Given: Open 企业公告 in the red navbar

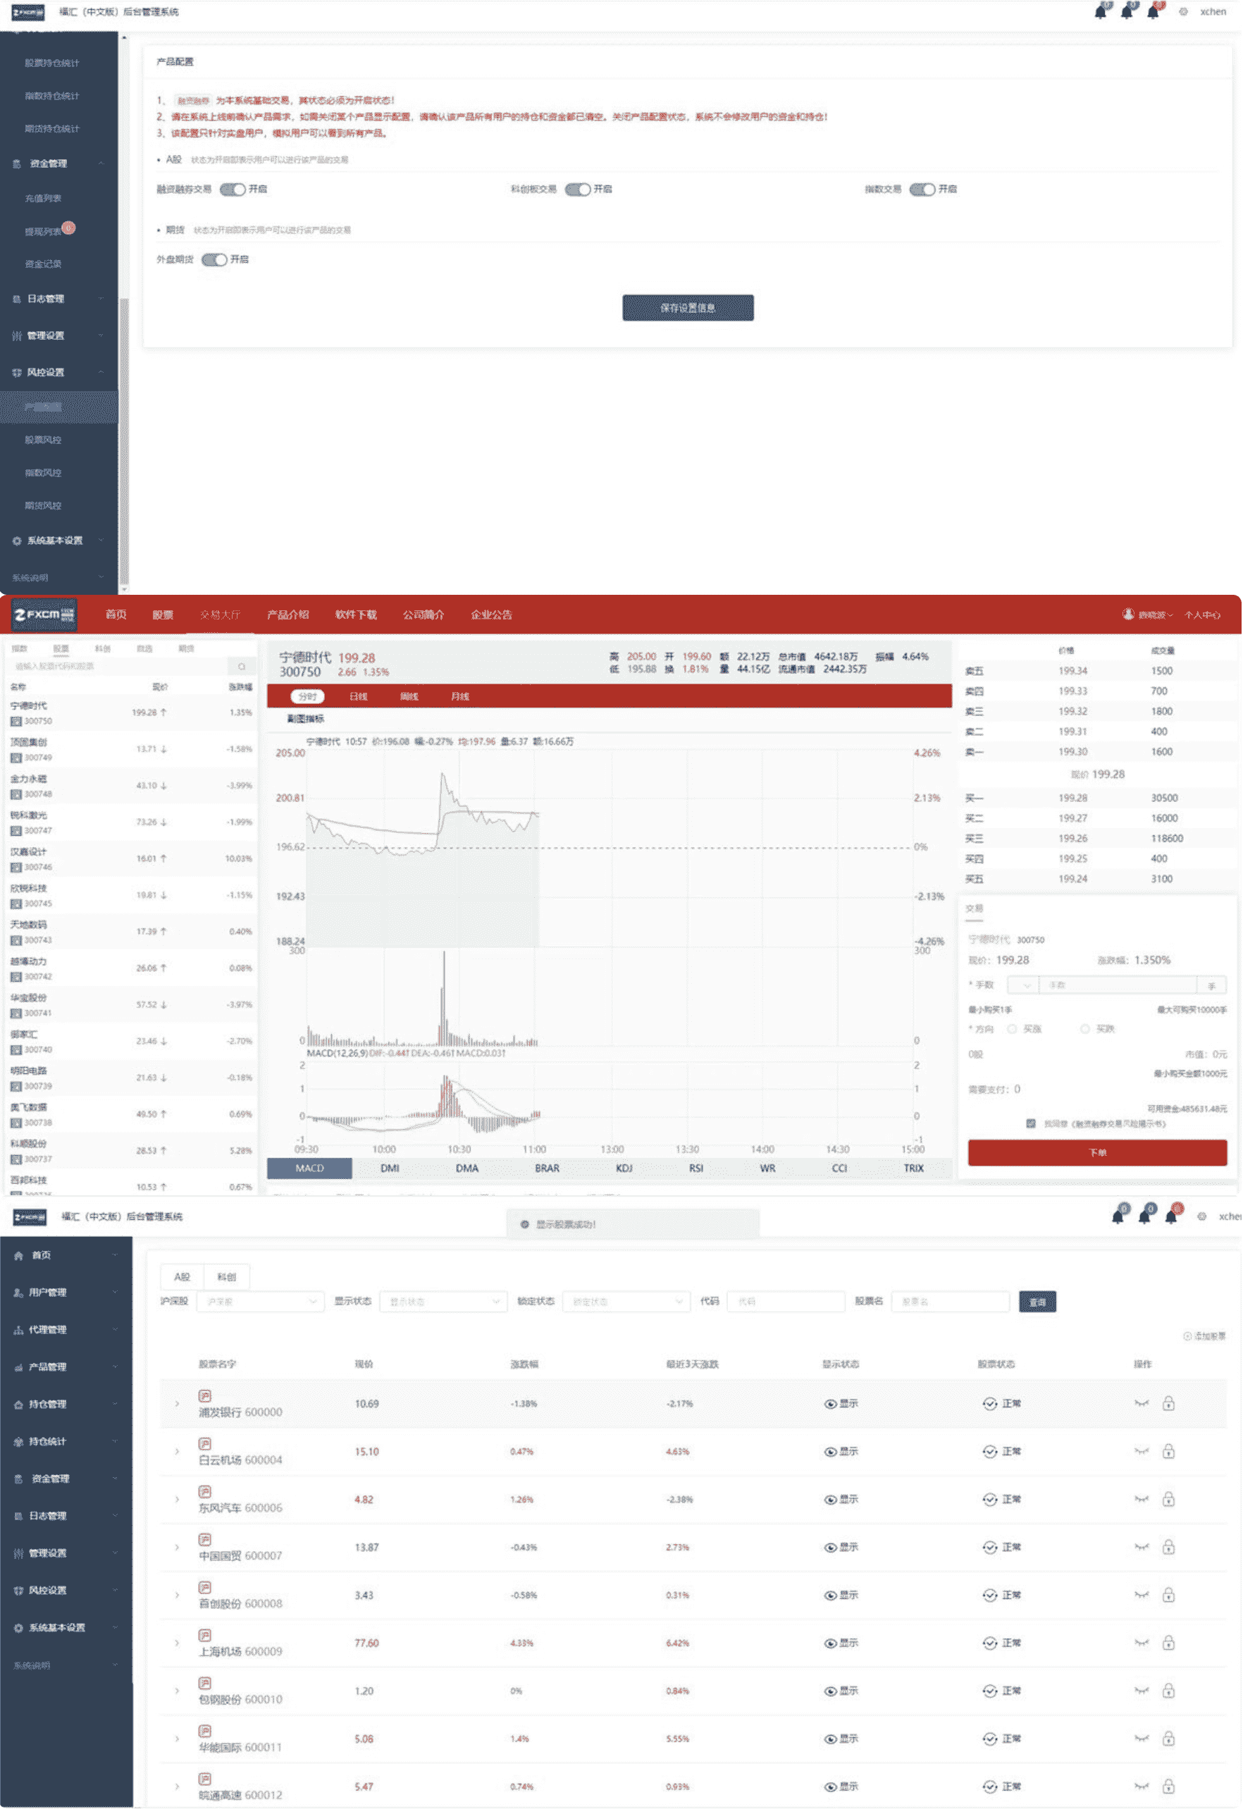Looking at the screenshot, I should click(492, 615).
